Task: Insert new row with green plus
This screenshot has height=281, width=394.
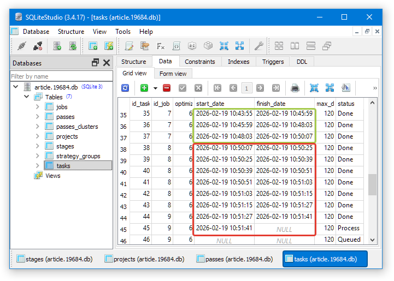Action: tap(144, 88)
